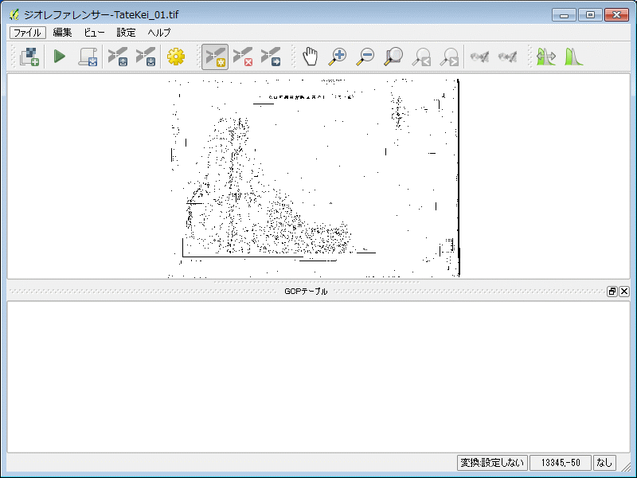Start georeferencing with the green play icon
Viewport: 637px width, 478px height.
(x=59, y=57)
